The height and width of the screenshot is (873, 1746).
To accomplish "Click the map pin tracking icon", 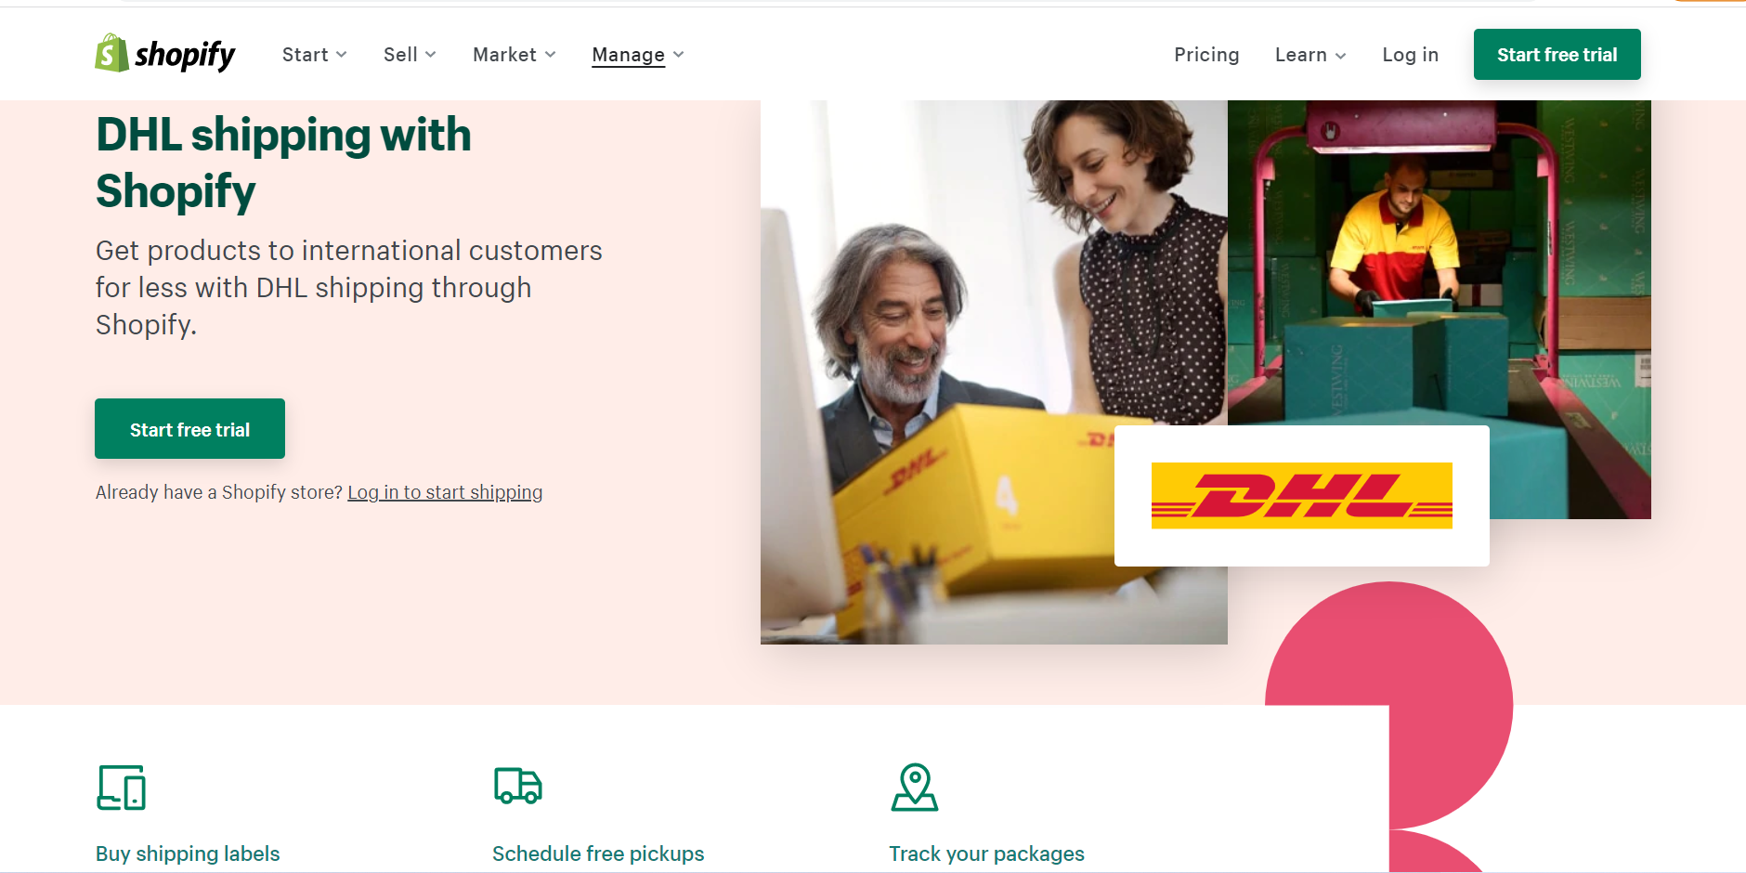I will [915, 788].
